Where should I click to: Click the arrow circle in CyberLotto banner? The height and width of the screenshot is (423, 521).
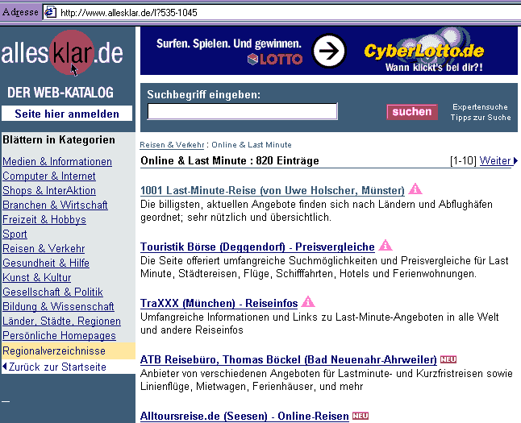tap(329, 51)
